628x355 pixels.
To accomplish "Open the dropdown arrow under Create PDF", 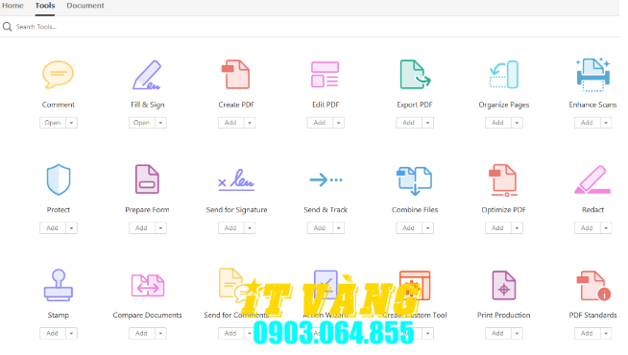I will pyautogui.click(x=250, y=123).
